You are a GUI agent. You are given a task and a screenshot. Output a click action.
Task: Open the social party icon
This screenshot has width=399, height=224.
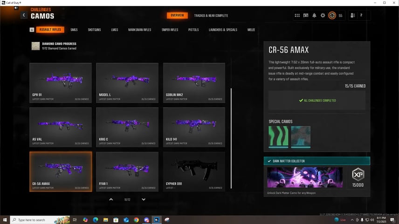(x=353, y=15)
